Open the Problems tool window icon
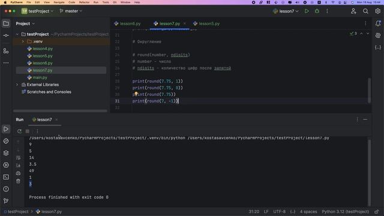 [x=6, y=189]
